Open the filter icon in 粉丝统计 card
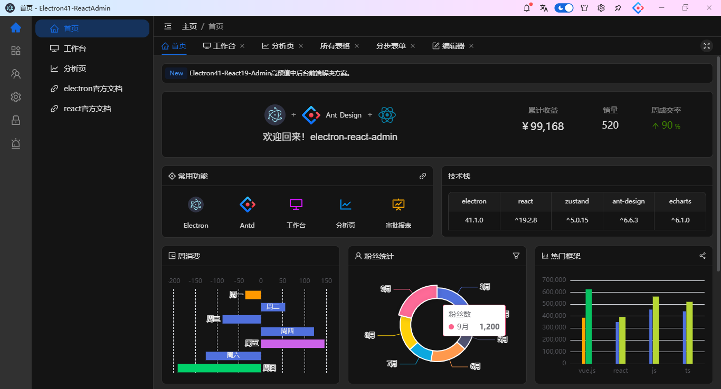This screenshot has height=389, width=721. coord(516,256)
